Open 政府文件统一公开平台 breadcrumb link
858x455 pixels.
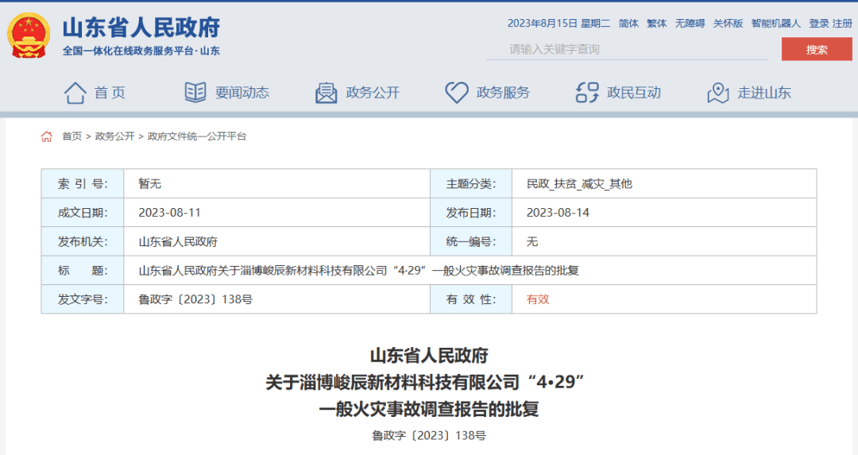pyautogui.click(x=197, y=137)
